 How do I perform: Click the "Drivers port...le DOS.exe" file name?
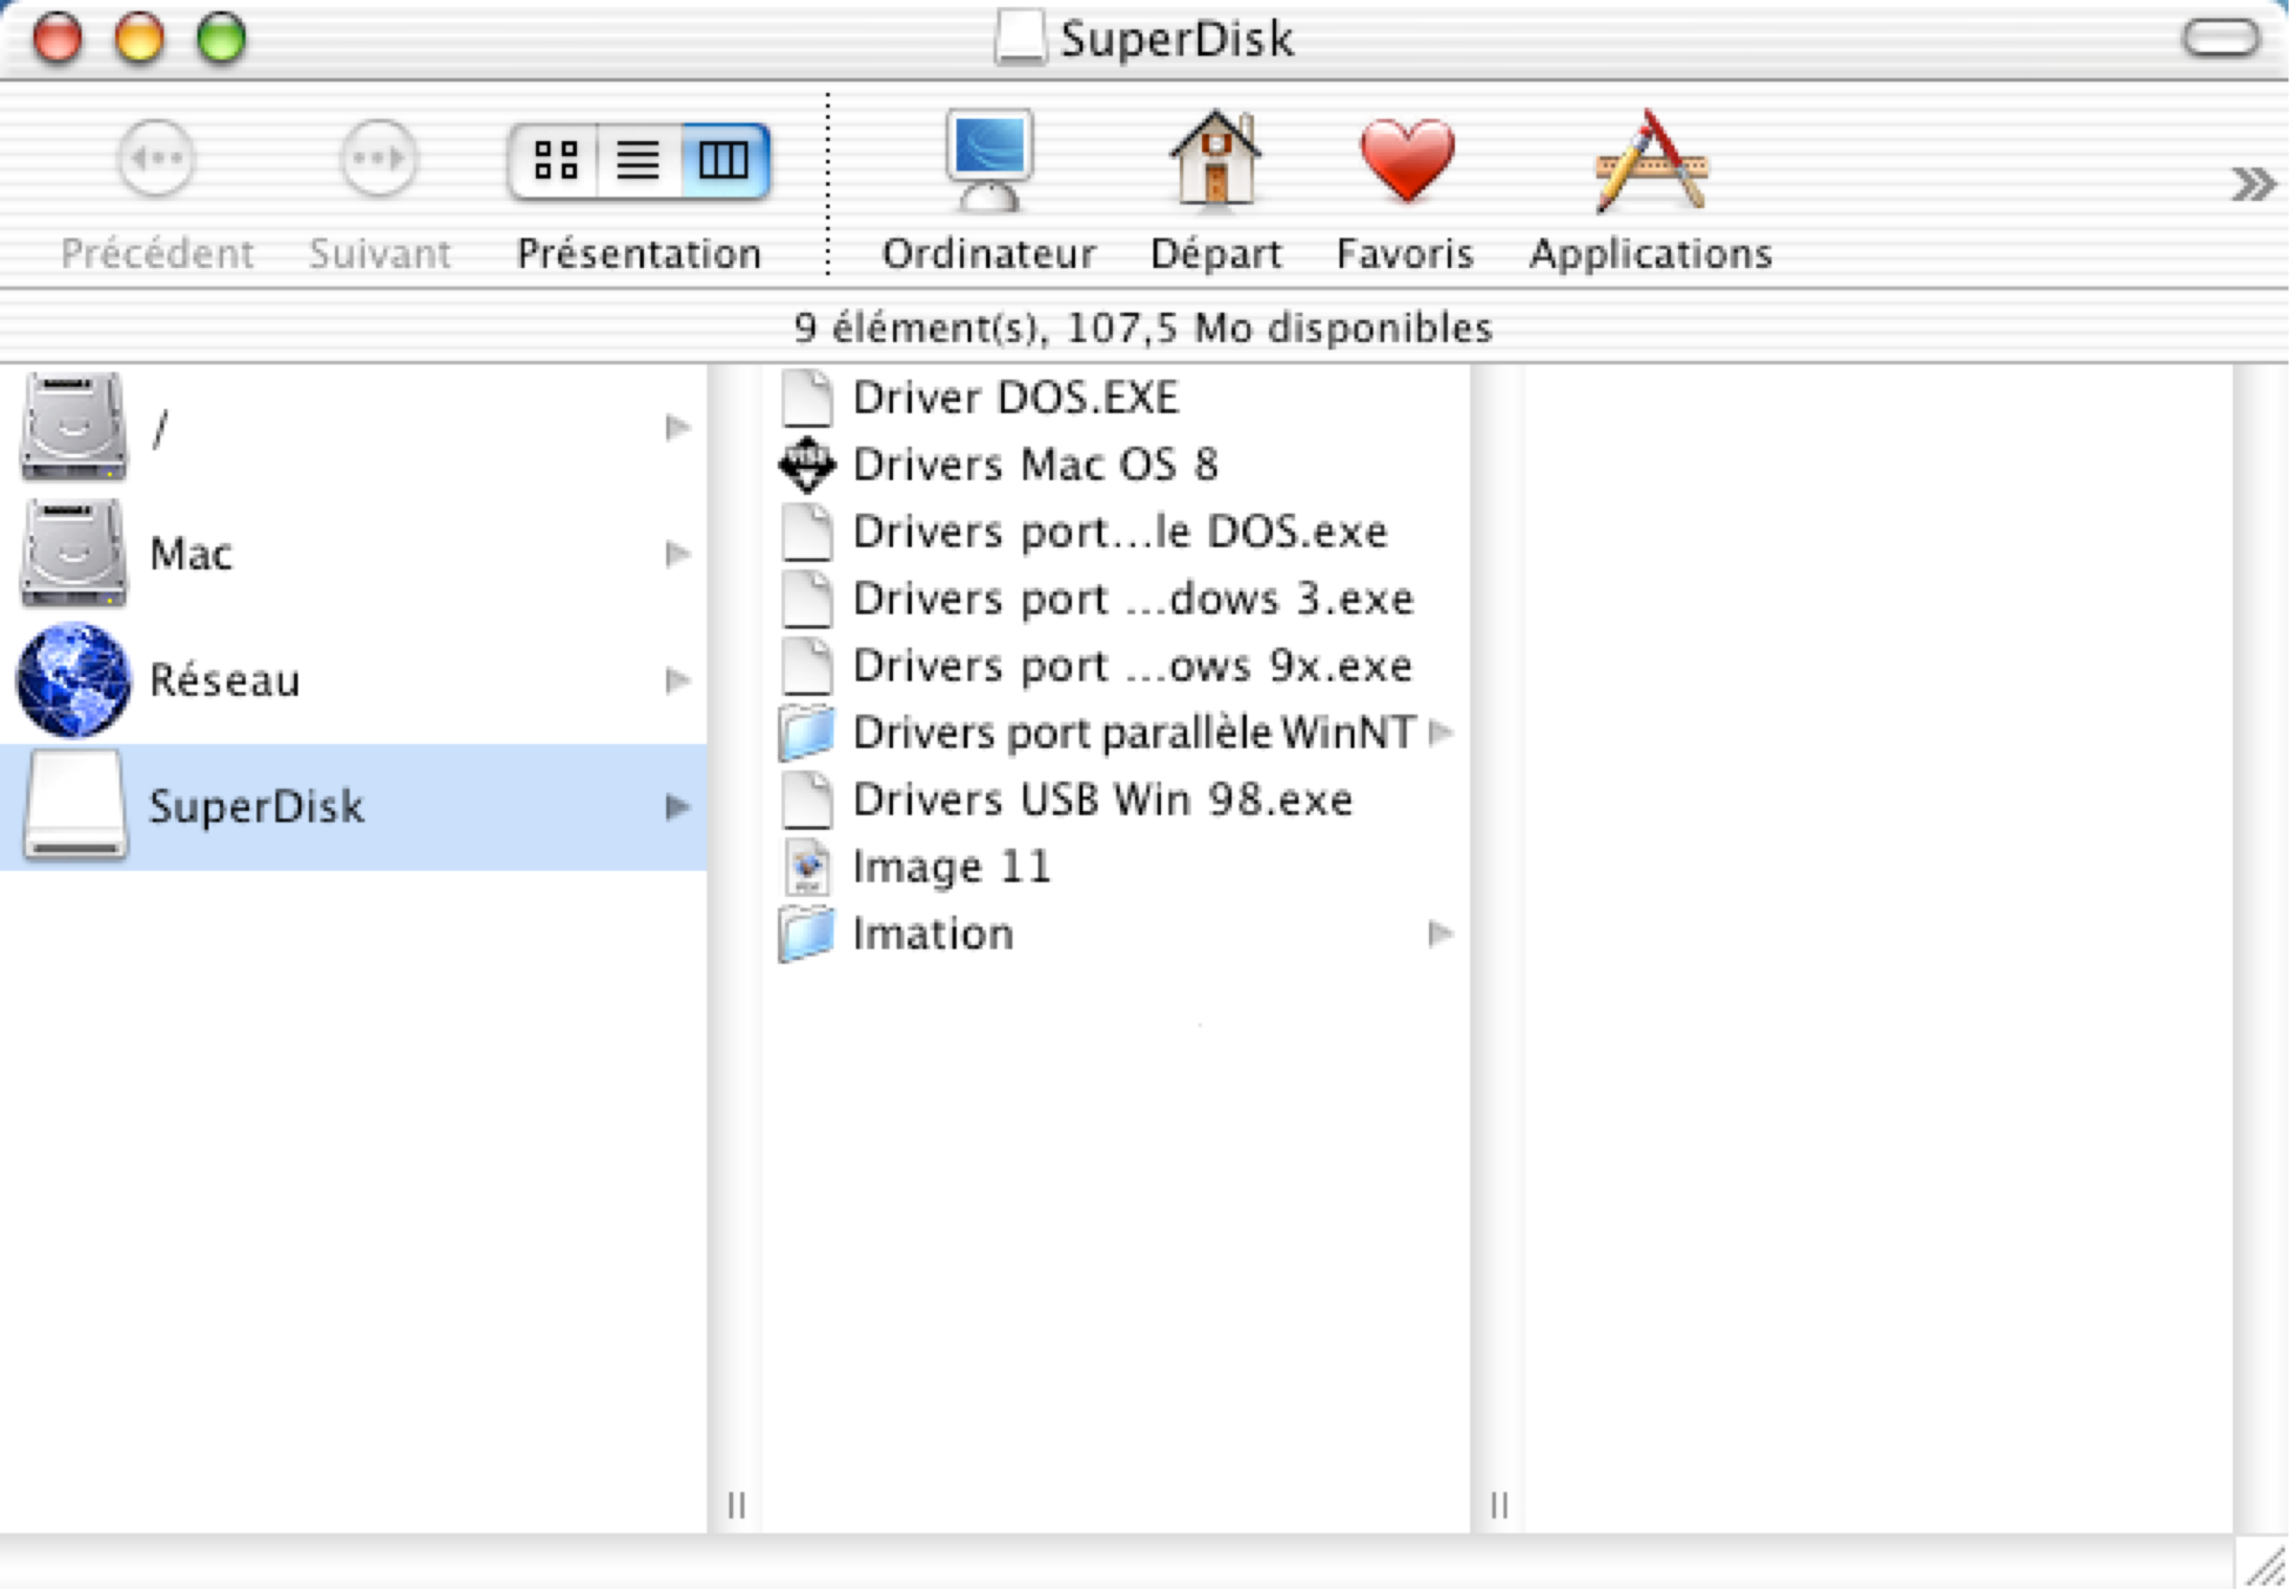pyautogui.click(x=1121, y=531)
